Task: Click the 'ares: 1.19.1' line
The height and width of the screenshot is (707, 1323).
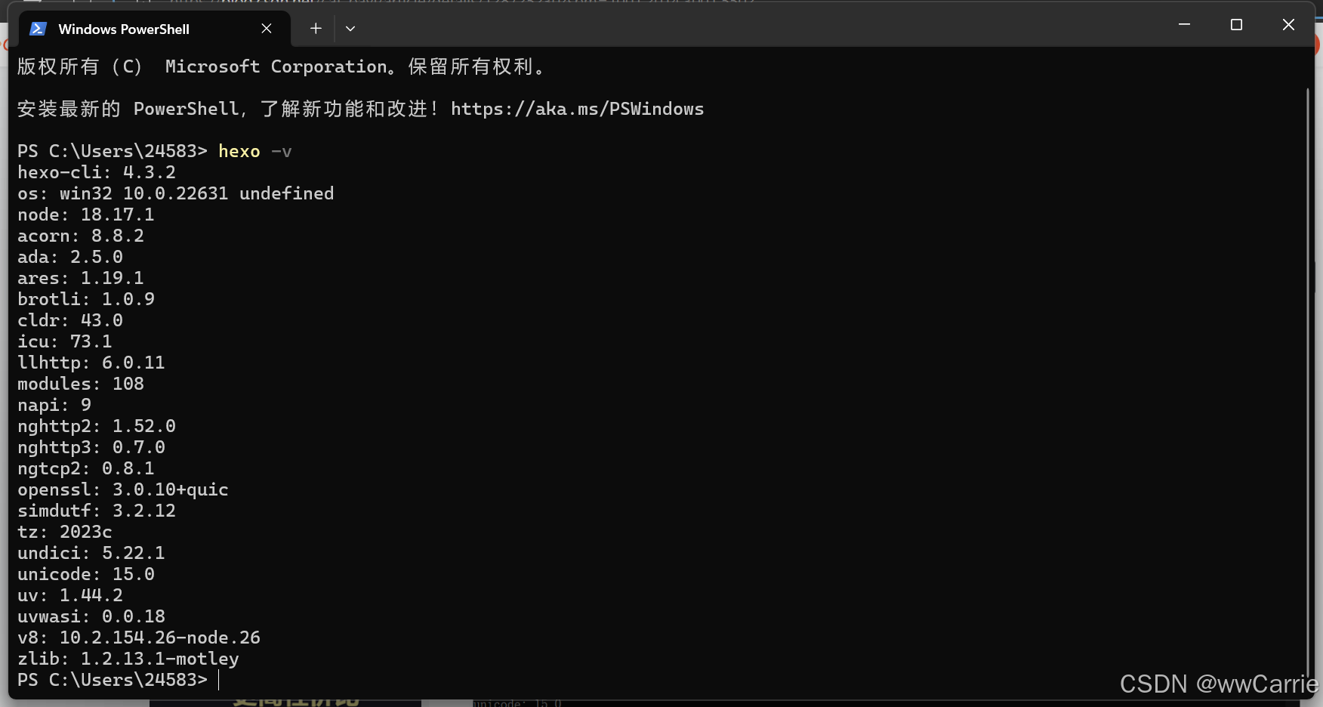Action: 81,279
